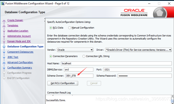Click the step bullet beside Application Location
This screenshot has height=104, width=174.
pyautogui.click(x=4, y=31)
